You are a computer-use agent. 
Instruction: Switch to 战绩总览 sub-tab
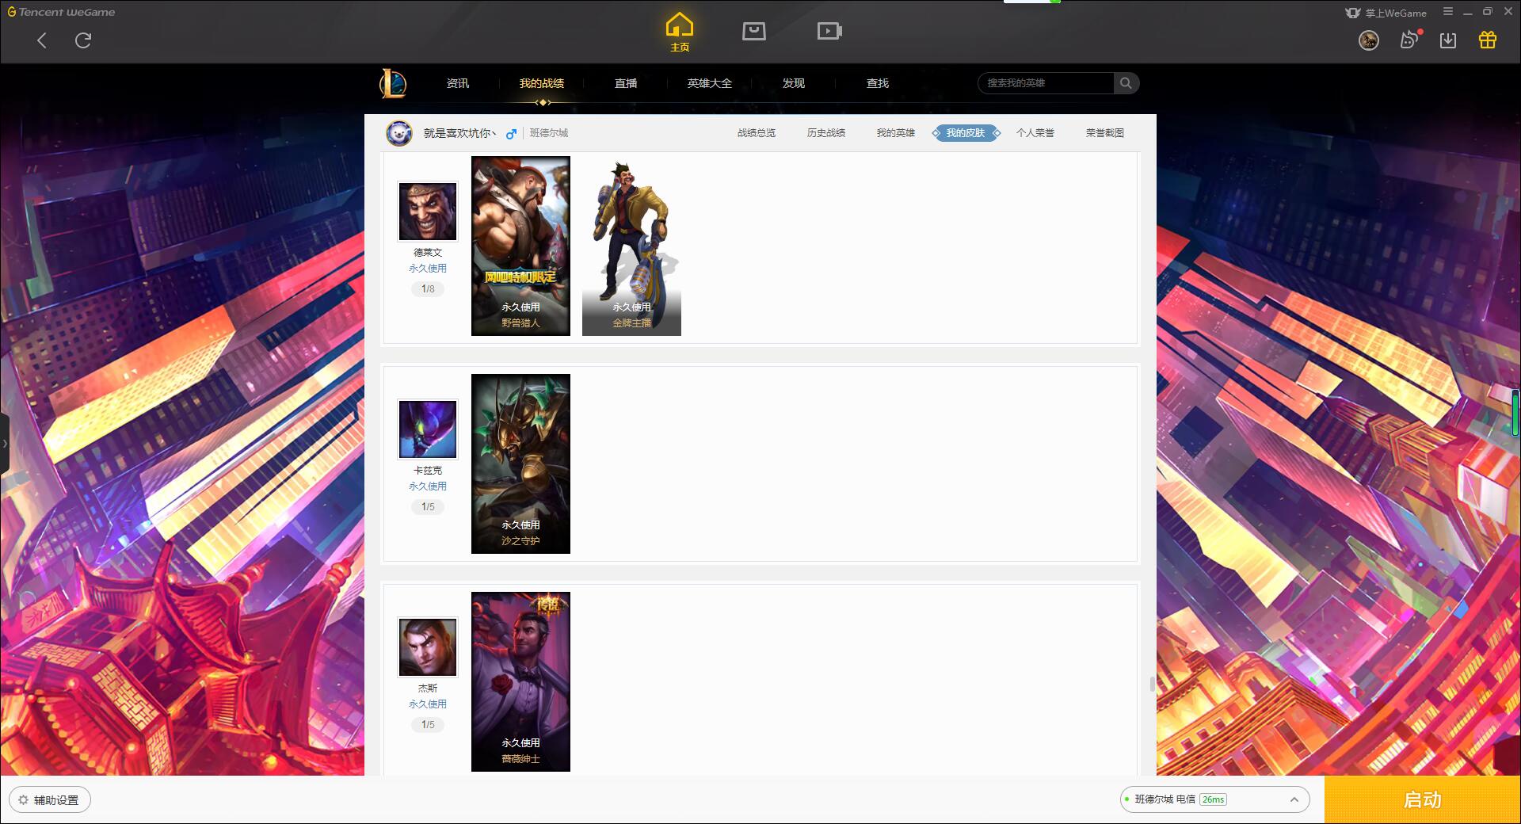[x=757, y=133]
